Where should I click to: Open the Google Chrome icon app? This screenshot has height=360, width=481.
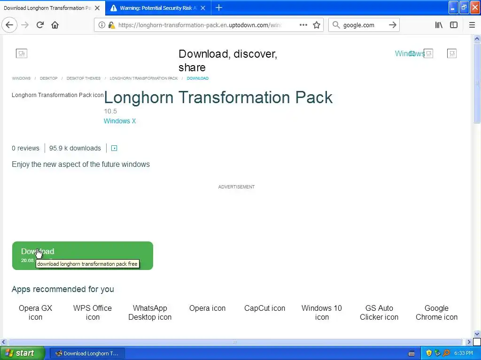[x=436, y=313]
